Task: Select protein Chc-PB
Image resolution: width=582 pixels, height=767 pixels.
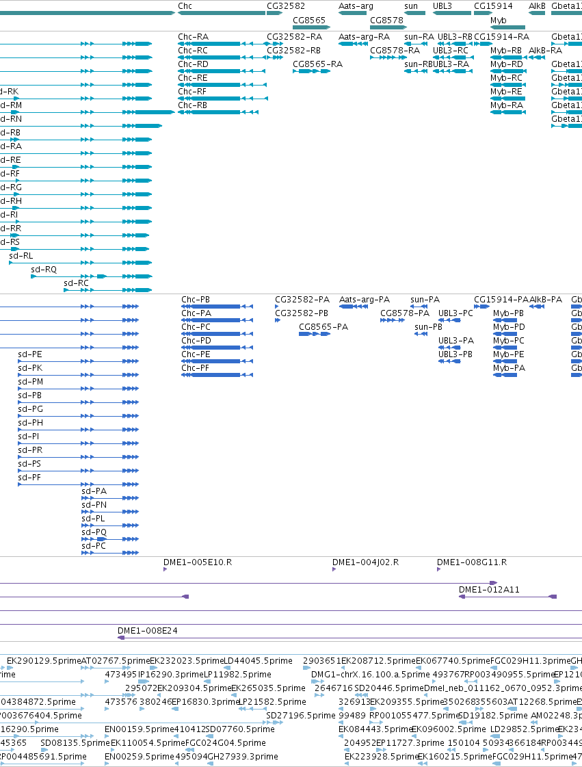Action: (x=217, y=307)
